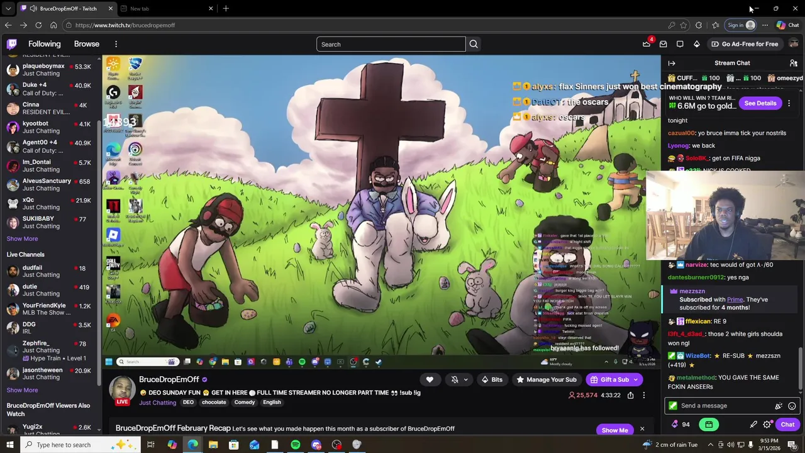Image resolution: width=805 pixels, height=453 pixels.
Task: Click the chat identity sword icon
Action: pyautogui.click(x=753, y=425)
